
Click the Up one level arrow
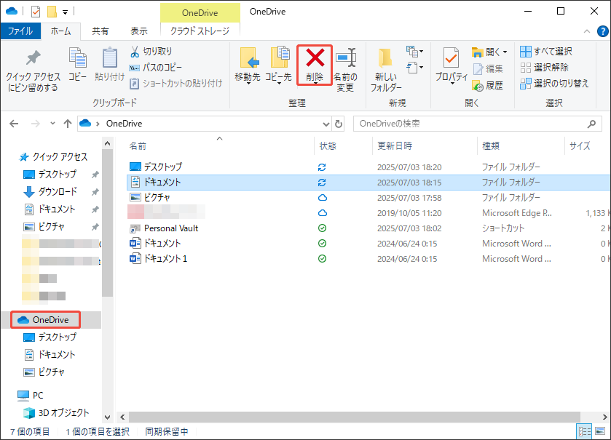click(x=68, y=124)
